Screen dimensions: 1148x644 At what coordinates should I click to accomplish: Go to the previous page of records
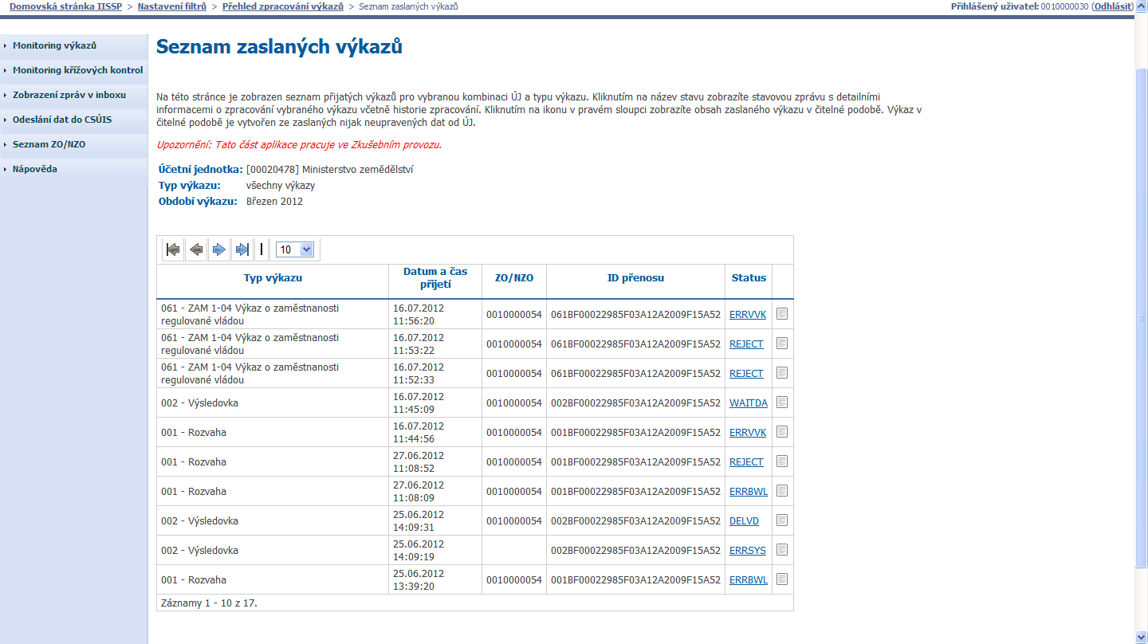pos(195,249)
